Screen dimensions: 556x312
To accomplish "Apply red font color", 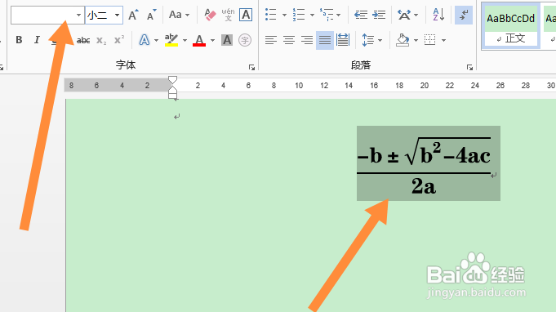I will point(199,40).
